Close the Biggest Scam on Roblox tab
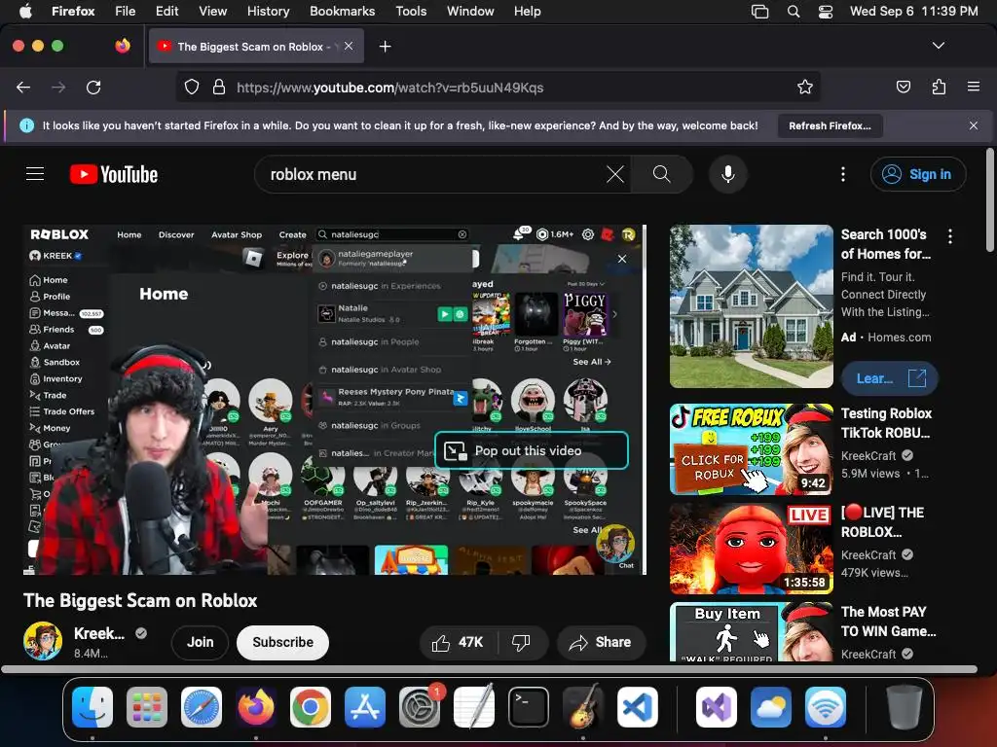Image resolution: width=997 pixels, height=747 pixels. (349, 46)
